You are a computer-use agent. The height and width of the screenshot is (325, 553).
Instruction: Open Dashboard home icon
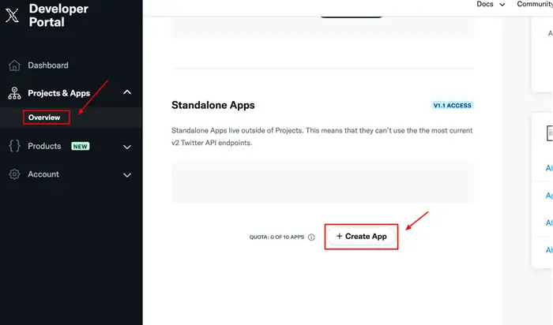pos(14,65)
